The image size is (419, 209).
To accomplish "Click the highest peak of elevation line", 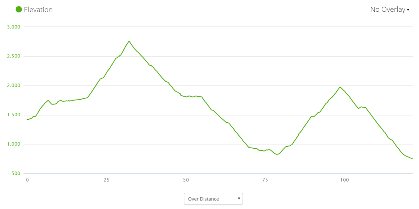I will (x=129, y=41).
